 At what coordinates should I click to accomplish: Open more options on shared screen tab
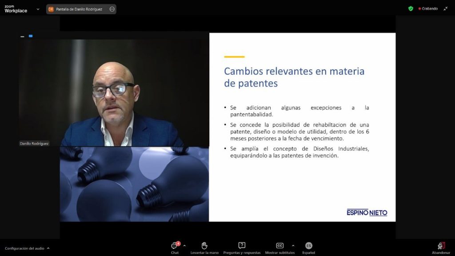coord(112,9)
